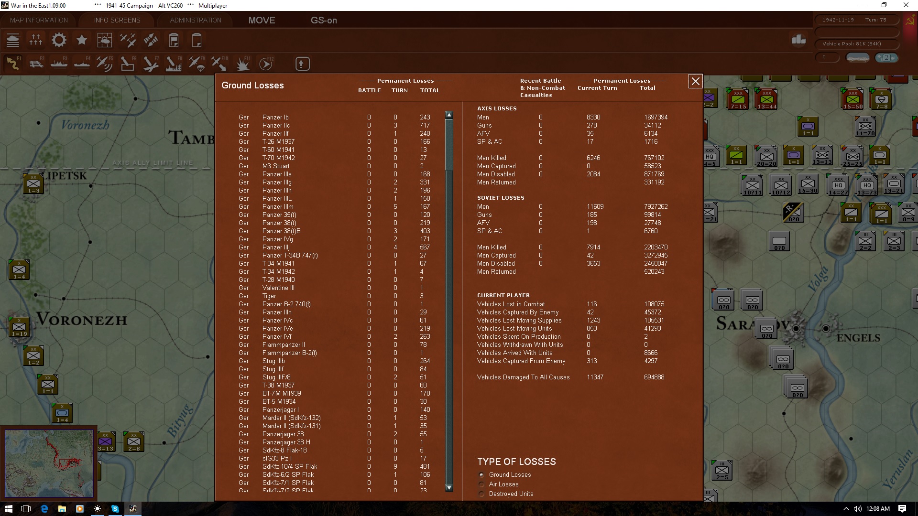Select bomb city mode (F8)
The image size is (918, 516).
(174, 64)
